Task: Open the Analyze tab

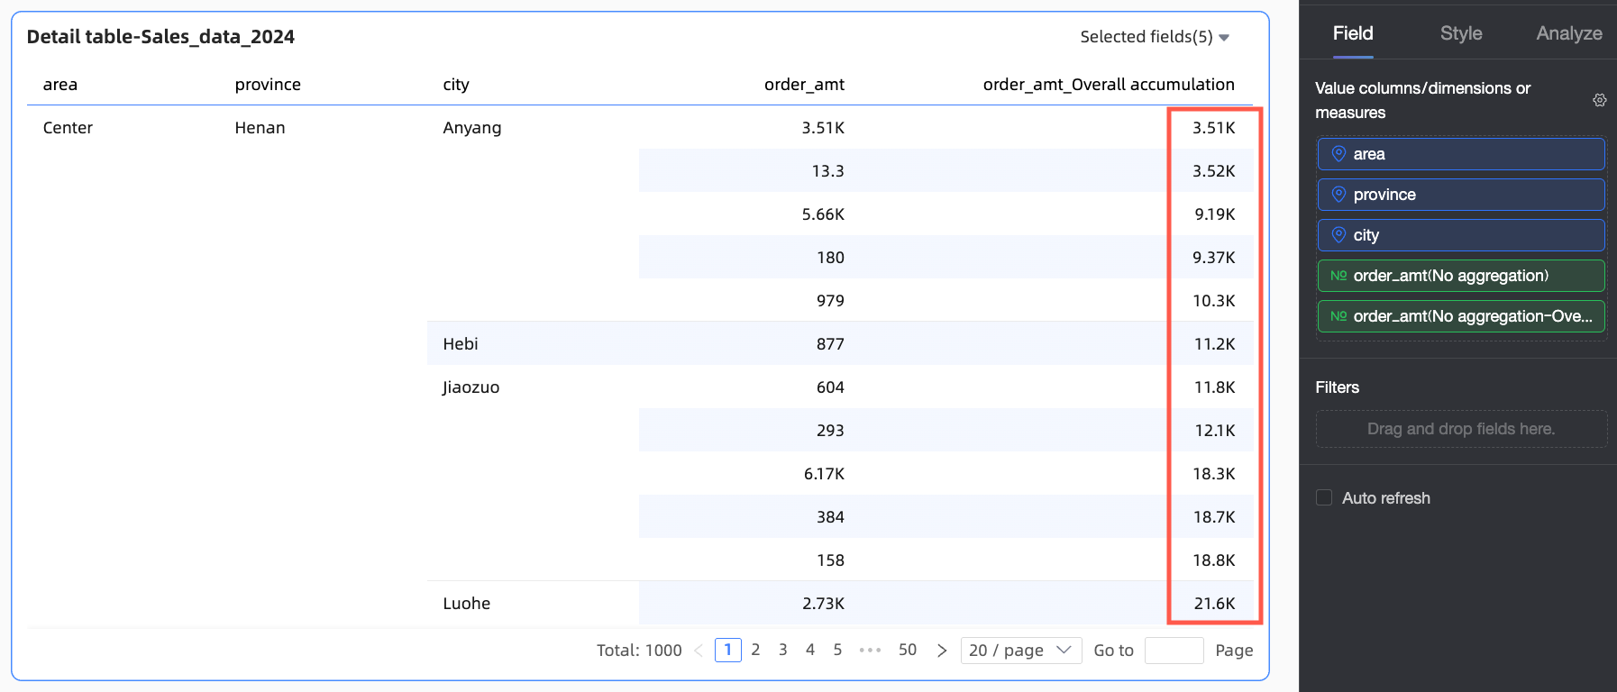Action: (x=1568, y=33)
